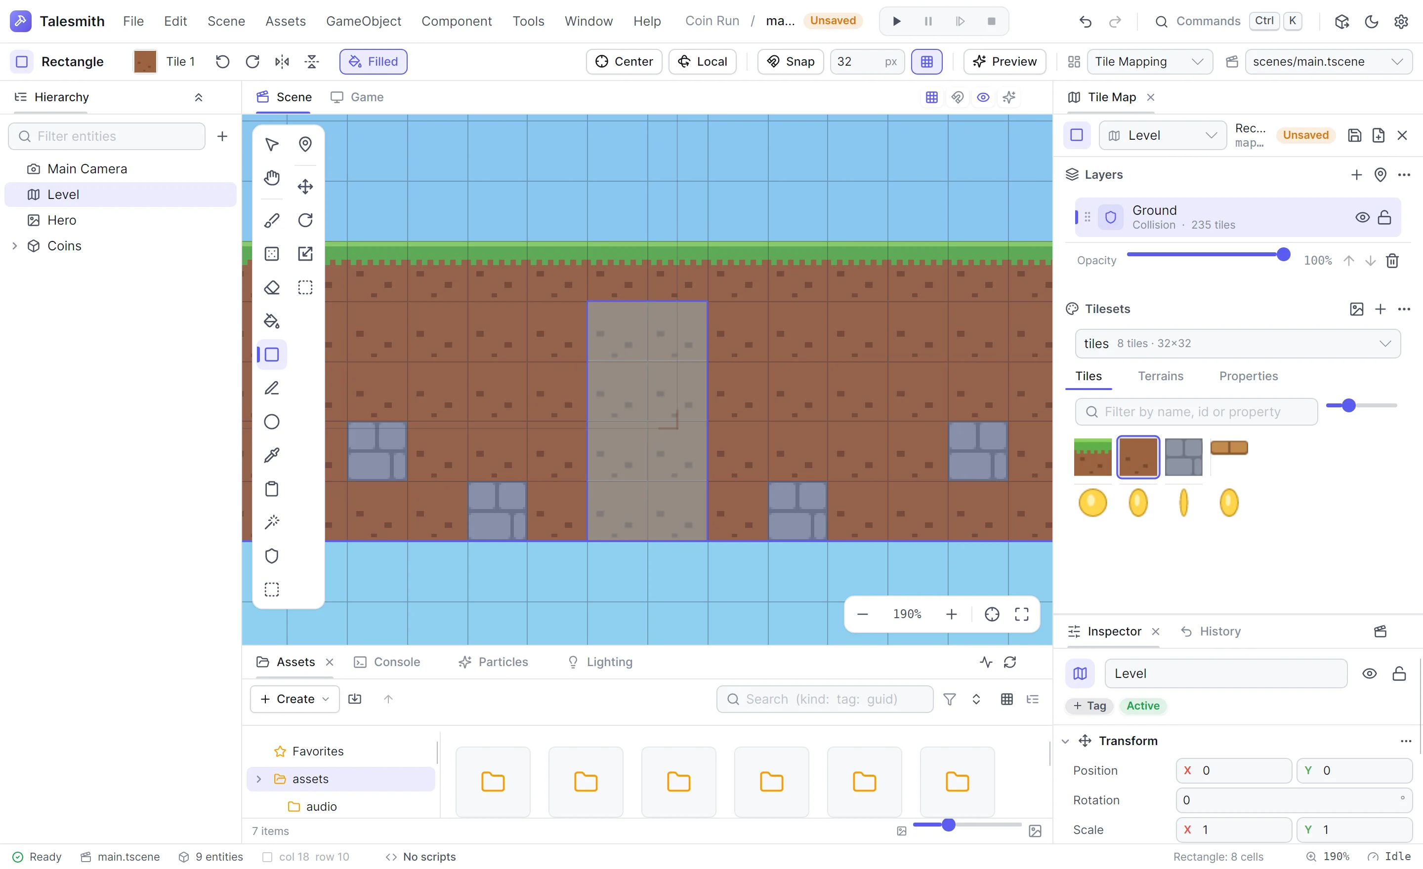Select the paintbrush tool

click(x=271, y=220)
